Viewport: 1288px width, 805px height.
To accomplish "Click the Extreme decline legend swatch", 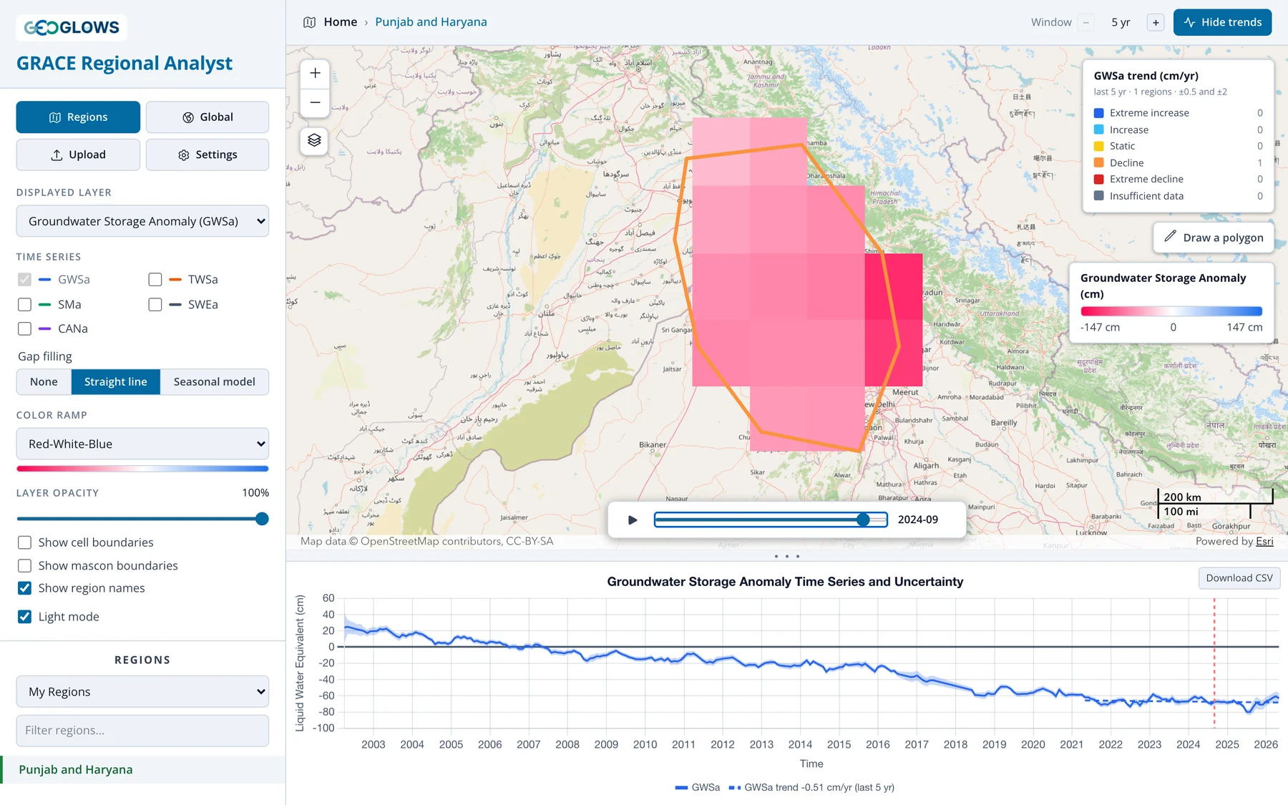I will point(1098,180).
